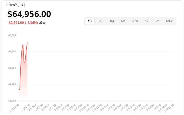Click the 오늘 label beside the change
This screenshot has height=115, width=184.
pos(42,23)
